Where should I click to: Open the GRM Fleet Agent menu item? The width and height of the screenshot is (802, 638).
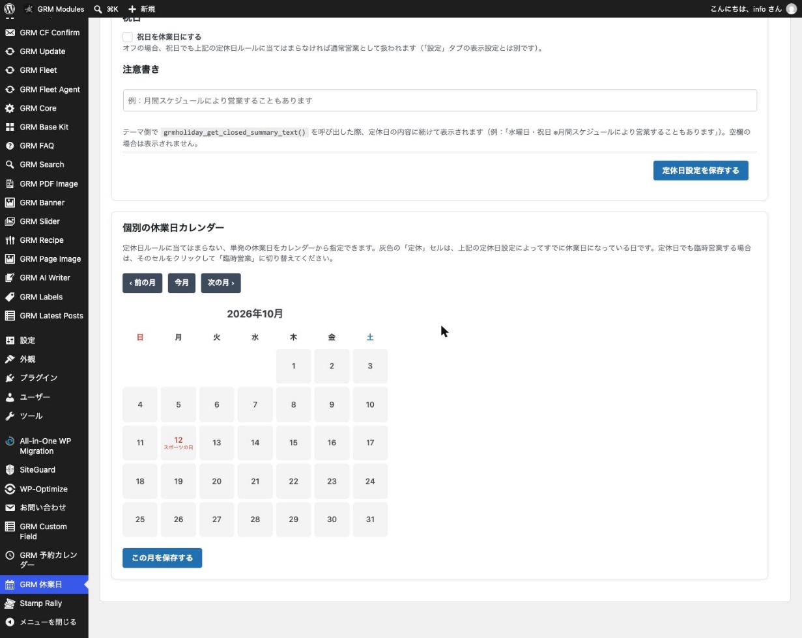pos(44,89)
